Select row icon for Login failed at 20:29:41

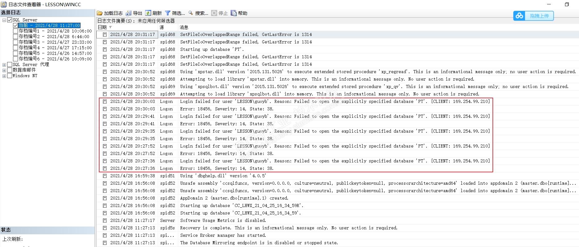tap(105, 116)
